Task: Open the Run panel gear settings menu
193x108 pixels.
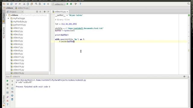Action: coord(185,76)
